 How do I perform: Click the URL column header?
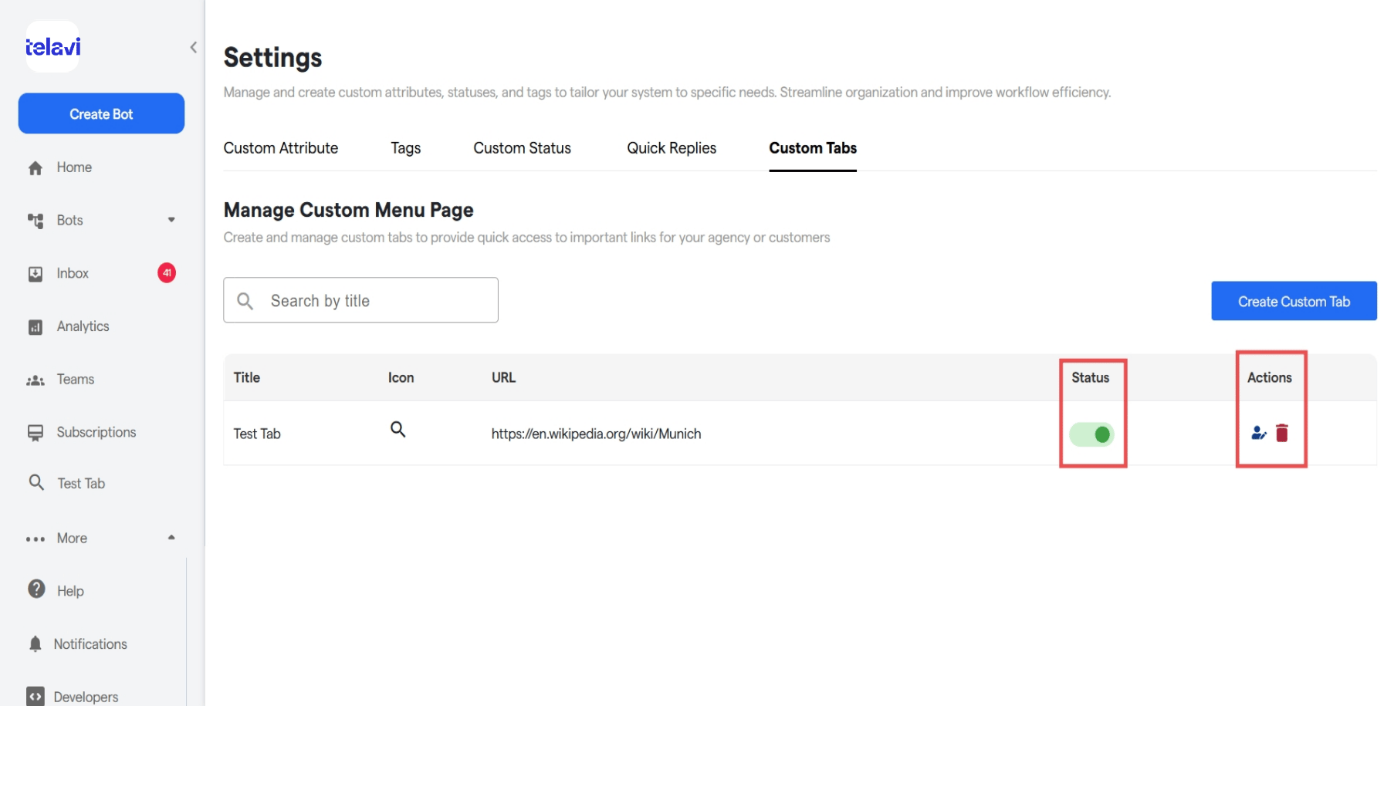click(x=503, y=378)
